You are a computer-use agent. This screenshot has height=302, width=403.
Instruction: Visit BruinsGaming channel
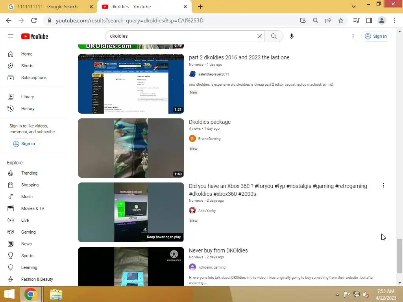point(209,139)
